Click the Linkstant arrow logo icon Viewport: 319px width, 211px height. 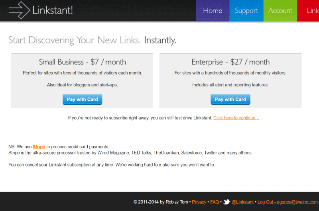tap(20, 10)
